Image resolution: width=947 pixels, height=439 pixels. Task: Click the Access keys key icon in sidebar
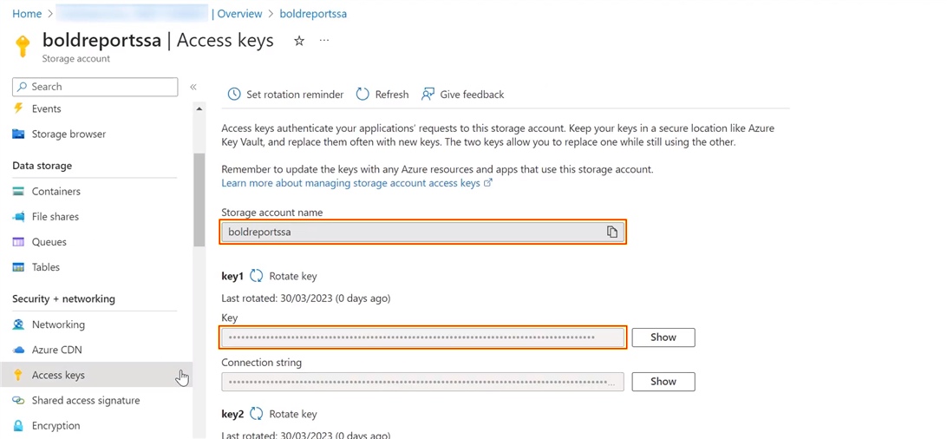coord(18,375)
